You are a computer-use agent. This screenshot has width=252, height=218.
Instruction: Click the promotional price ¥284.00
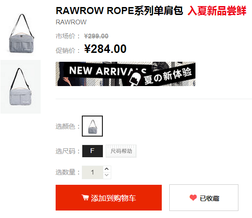click(105, 49)
